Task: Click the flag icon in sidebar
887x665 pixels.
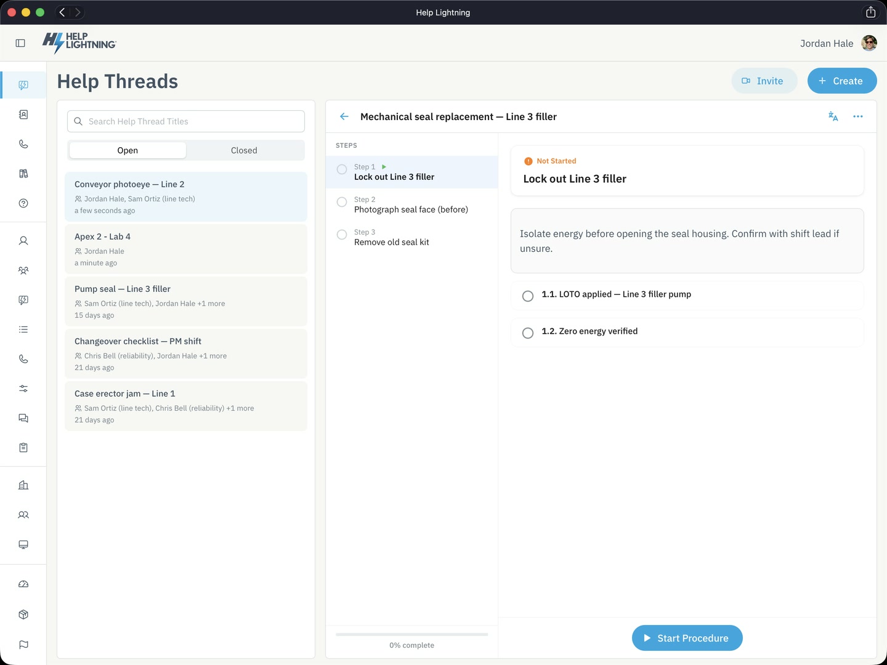Action: (x=23, y=645)
